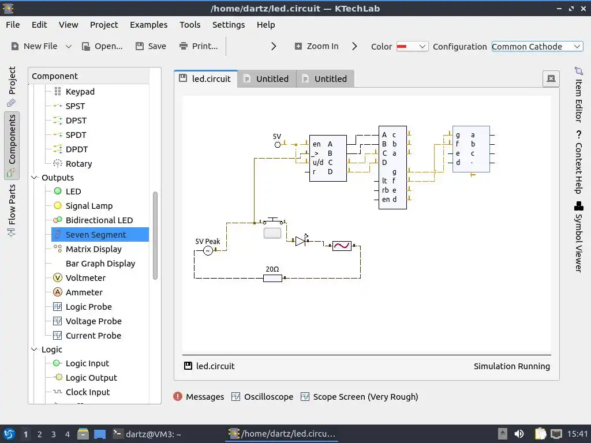591x443 pixels.
Task: Click the Save toolbar icon
Action: [x=140, y=46]
